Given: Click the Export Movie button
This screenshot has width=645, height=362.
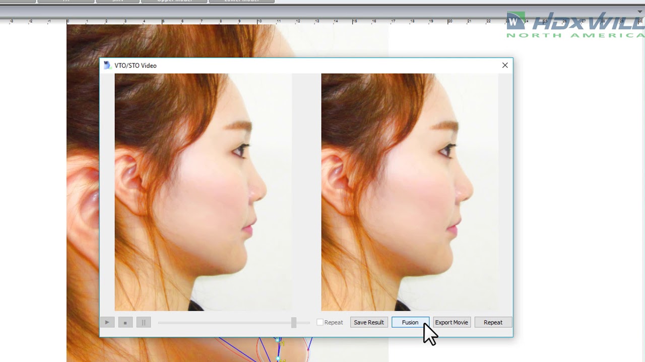Looking at the screenshot, I should pyautogui.click(x=451, y=322).
